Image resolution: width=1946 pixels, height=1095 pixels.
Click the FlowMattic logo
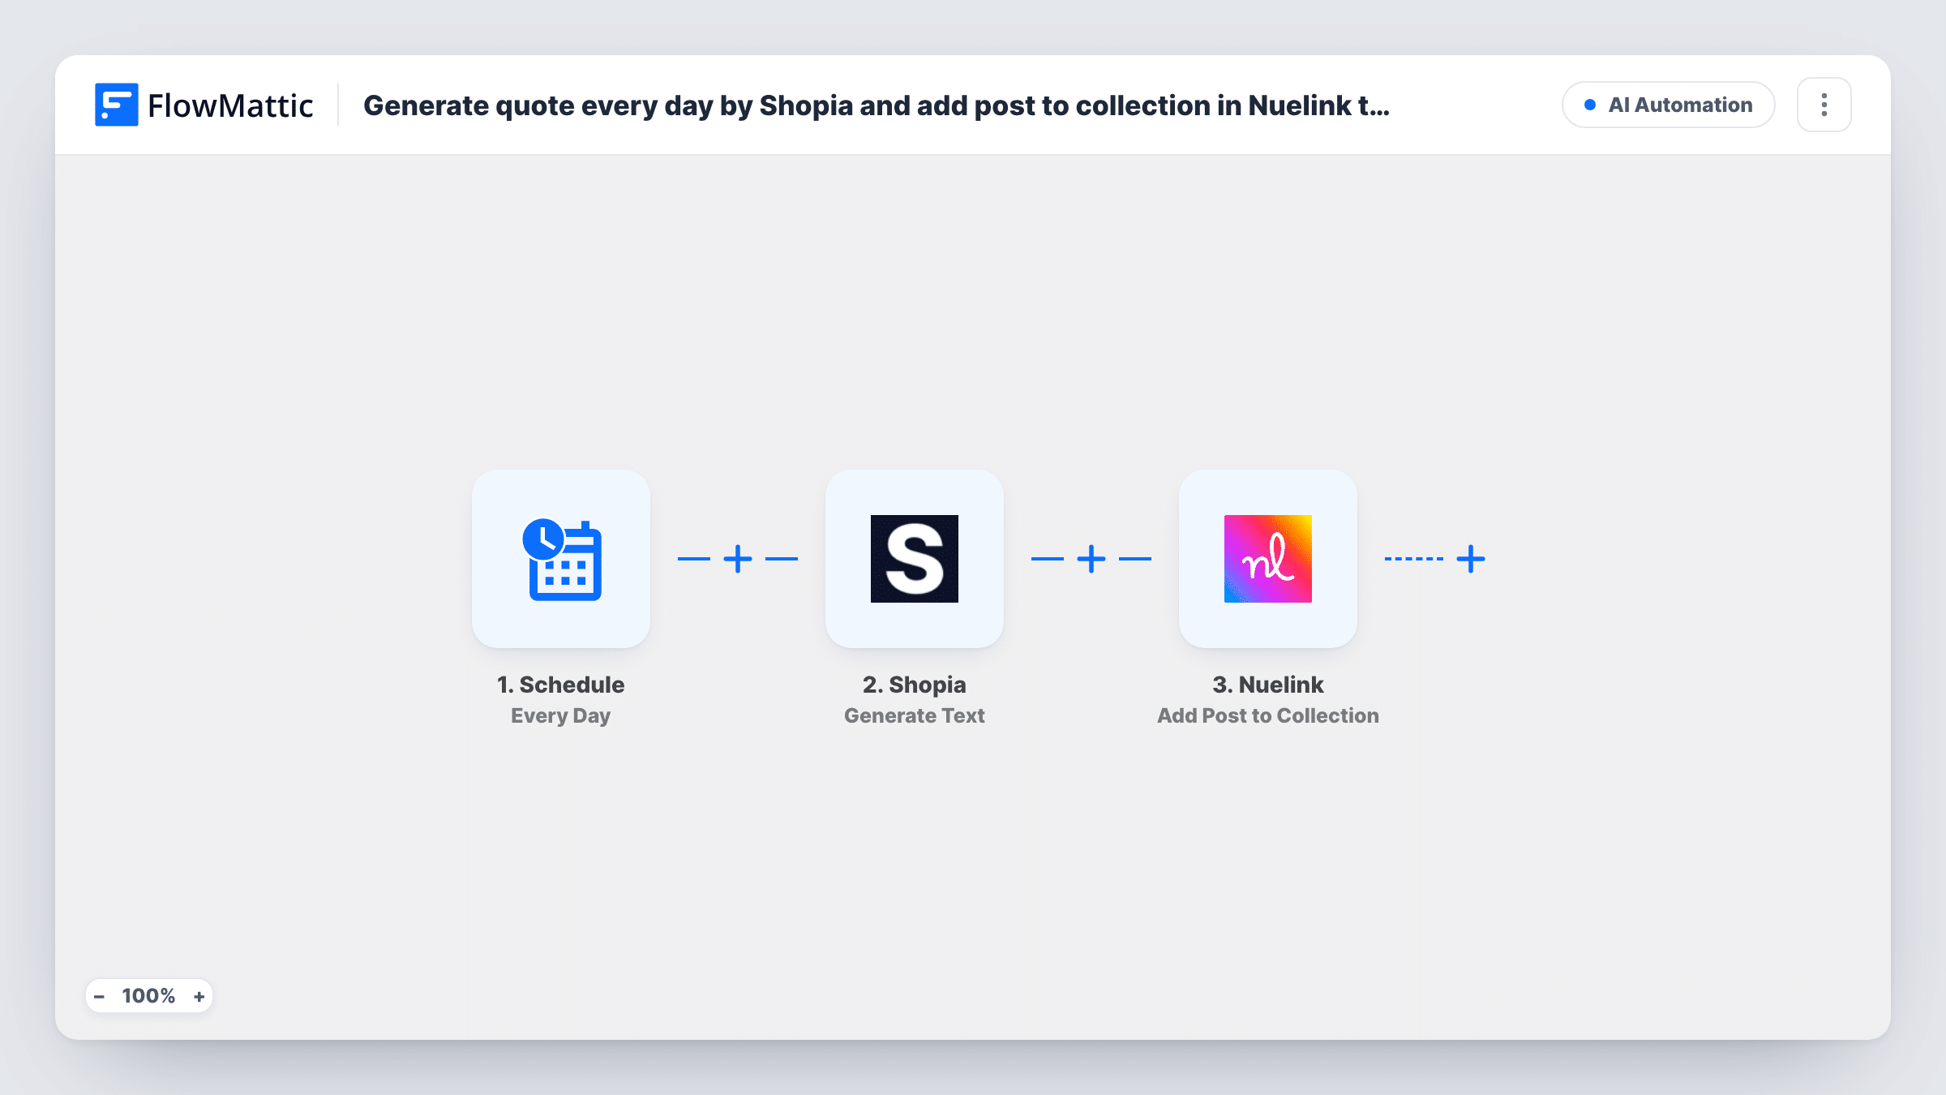click(204, 105)
